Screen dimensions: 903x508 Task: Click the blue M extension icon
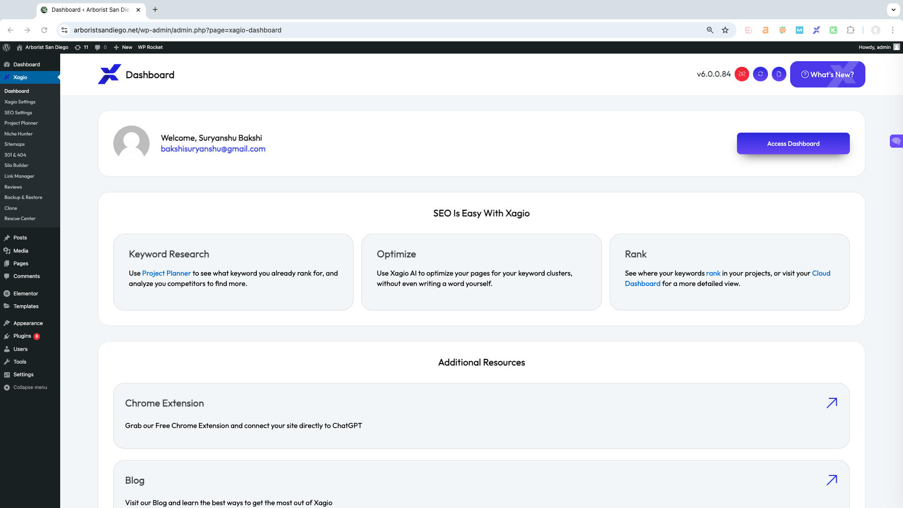coord(800,30)
